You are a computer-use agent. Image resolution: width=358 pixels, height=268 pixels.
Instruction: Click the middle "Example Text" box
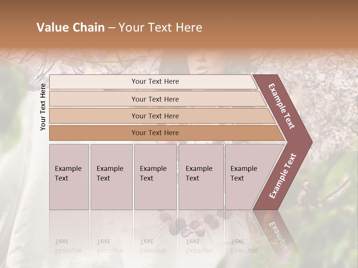pyautogui.click(x=155, y=176)
